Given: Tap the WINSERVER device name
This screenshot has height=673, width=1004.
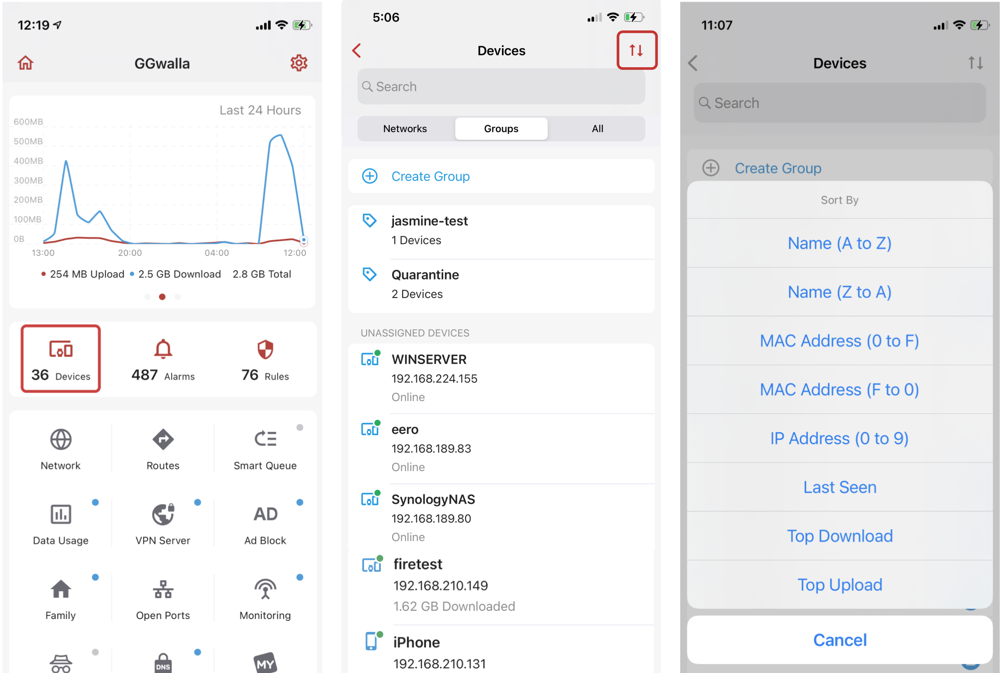Looking at the screenshot, I should click(x=429, y=359).
